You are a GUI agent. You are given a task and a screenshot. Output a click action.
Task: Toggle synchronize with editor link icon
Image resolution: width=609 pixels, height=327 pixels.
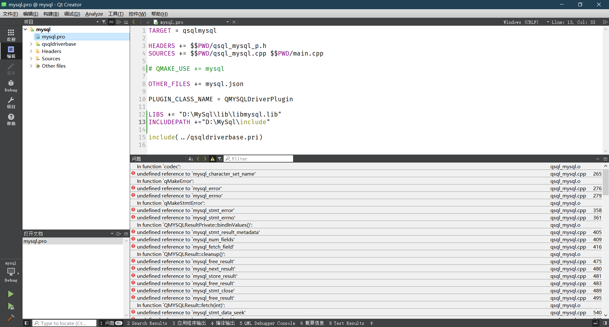[x=111, y=22]
